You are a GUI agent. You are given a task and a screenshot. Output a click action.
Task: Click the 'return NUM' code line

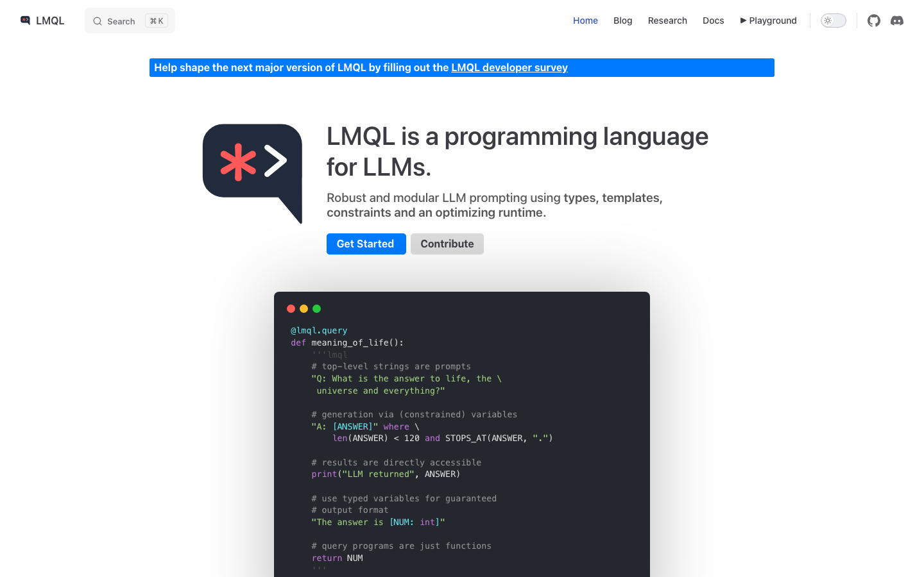coord(337,558)
